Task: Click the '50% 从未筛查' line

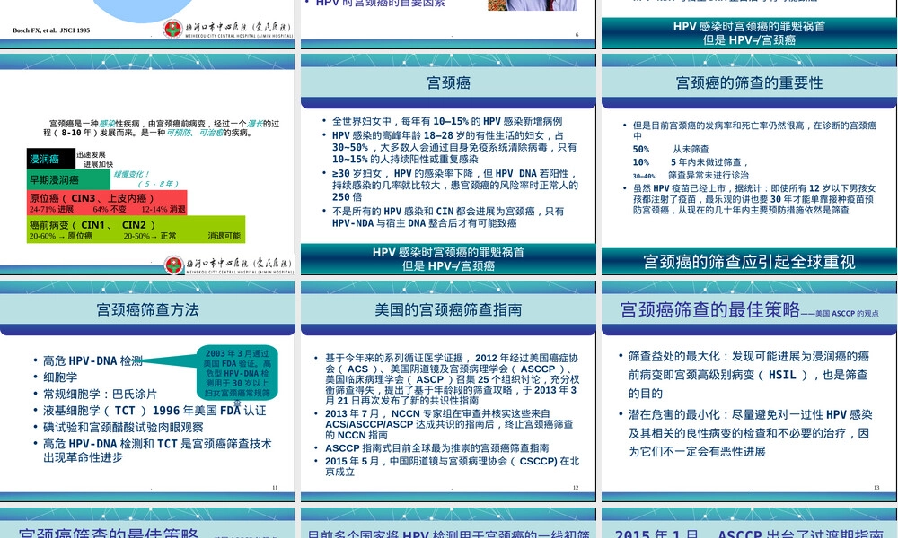Action: (x=671, y=149)
